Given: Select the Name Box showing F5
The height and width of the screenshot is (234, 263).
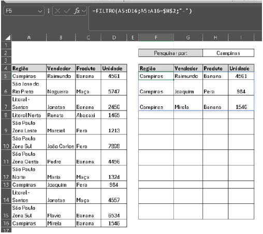Looking at the screenshot, I should (x=24, y=11).
